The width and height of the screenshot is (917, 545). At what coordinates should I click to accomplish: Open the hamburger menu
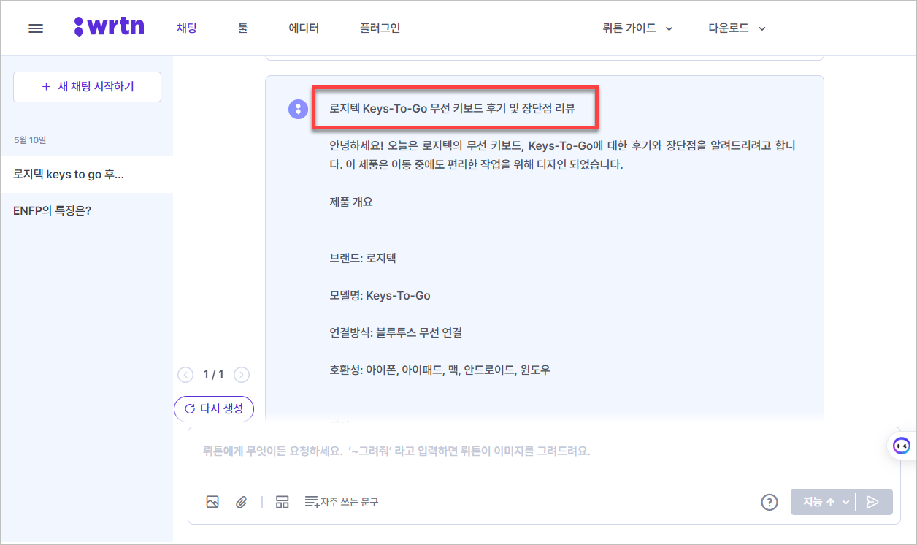click(x=35, y=27)
